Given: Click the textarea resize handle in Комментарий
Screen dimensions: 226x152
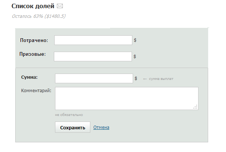Looking at the screenshot, I should coord(196,107).
